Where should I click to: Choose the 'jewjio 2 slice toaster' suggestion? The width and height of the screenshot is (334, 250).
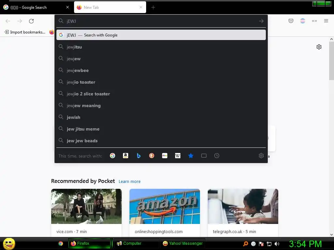point(161,93)
